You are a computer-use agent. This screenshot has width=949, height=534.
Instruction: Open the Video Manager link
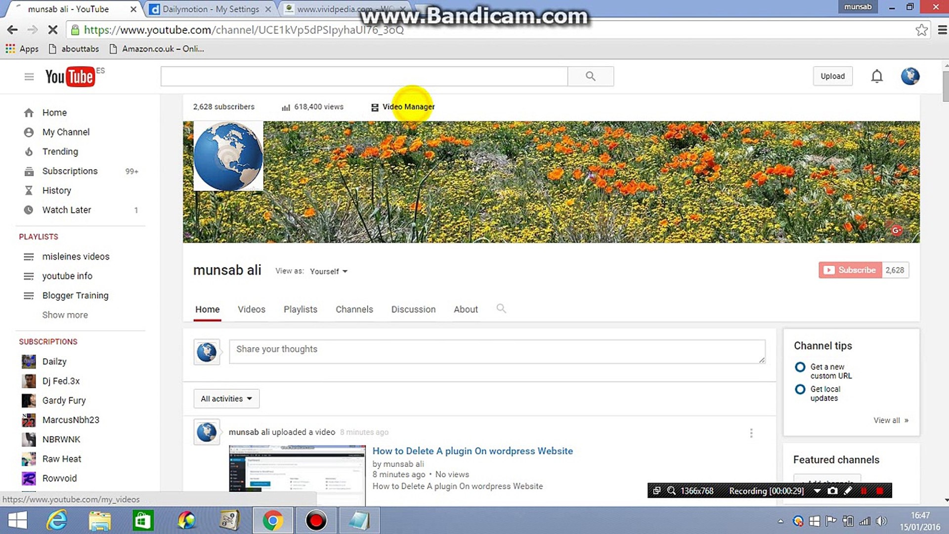(x=408, y=107)
